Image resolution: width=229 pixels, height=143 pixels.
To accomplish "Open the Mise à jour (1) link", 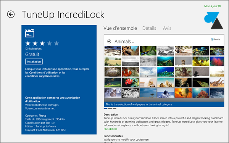I will point(213,6).
